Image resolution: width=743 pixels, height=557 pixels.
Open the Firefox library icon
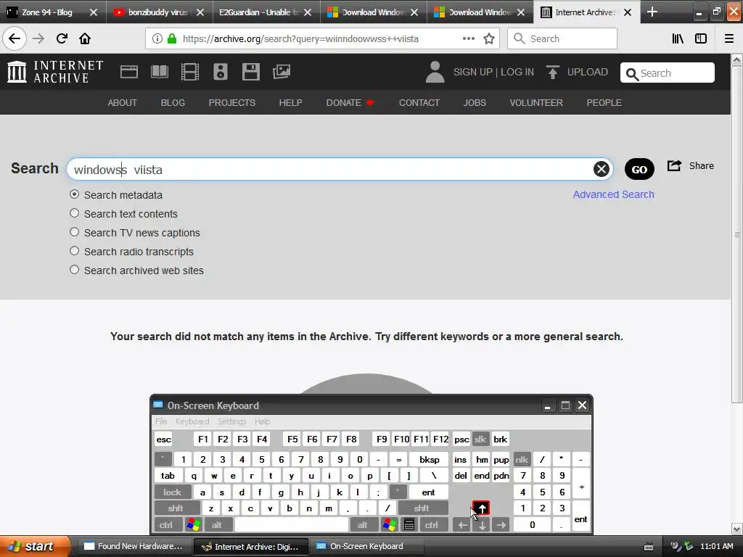[678, 38]
